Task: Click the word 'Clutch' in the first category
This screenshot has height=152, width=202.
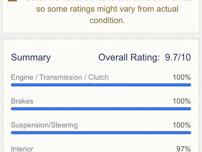Action: tap(98, 77)
